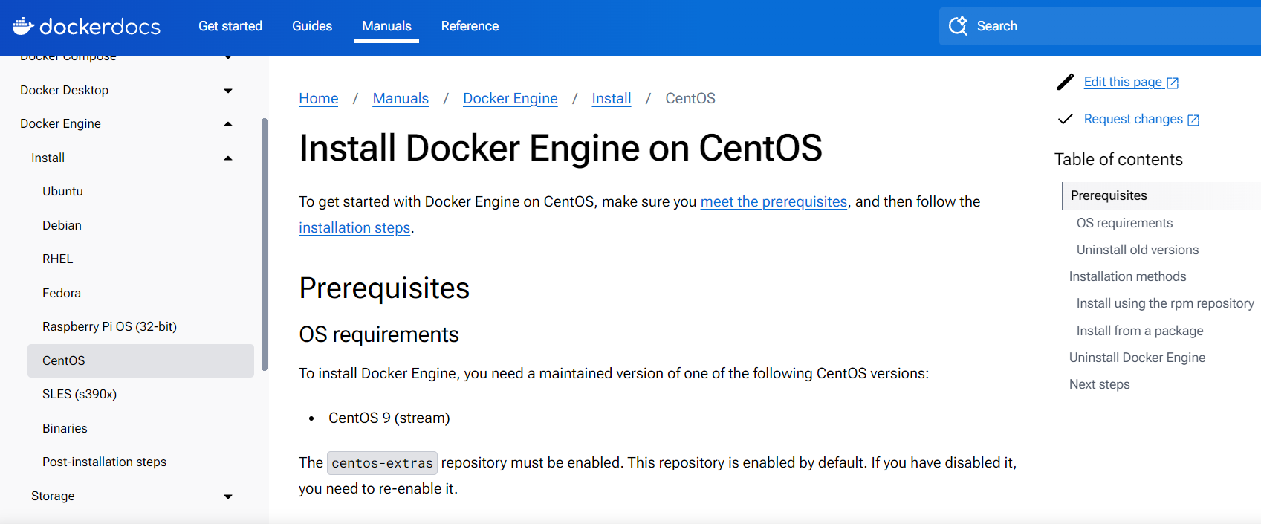Open the Storage sidebar section
The image size is (1261, 524).
[53, 496]
